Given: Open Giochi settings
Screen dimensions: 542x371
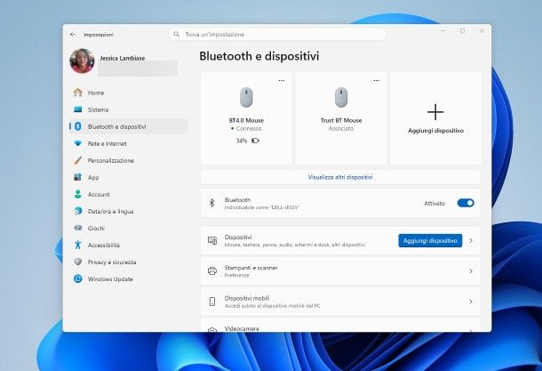Looking at the screenshot, I should tap(129, 229).
